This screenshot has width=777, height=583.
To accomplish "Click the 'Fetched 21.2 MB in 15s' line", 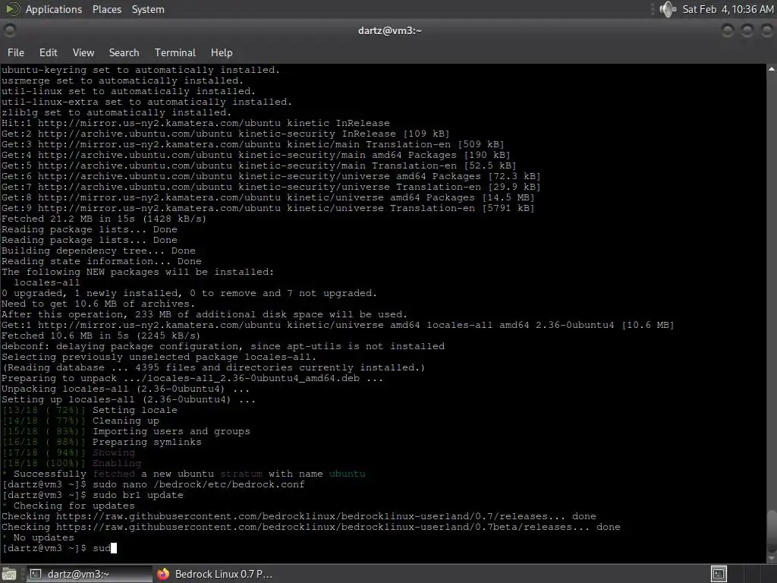I will tap(103, 219).
